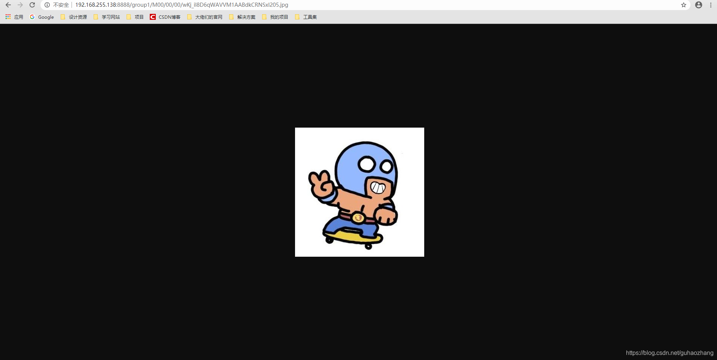Open the CSDN博客 bookmark
The image size is (717, 360).
(x=165, y=17)
